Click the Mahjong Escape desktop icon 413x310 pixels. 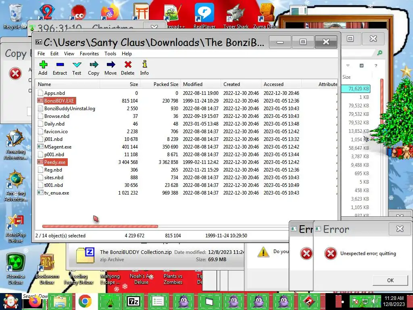pyautogui.click(x=110, y=279)
